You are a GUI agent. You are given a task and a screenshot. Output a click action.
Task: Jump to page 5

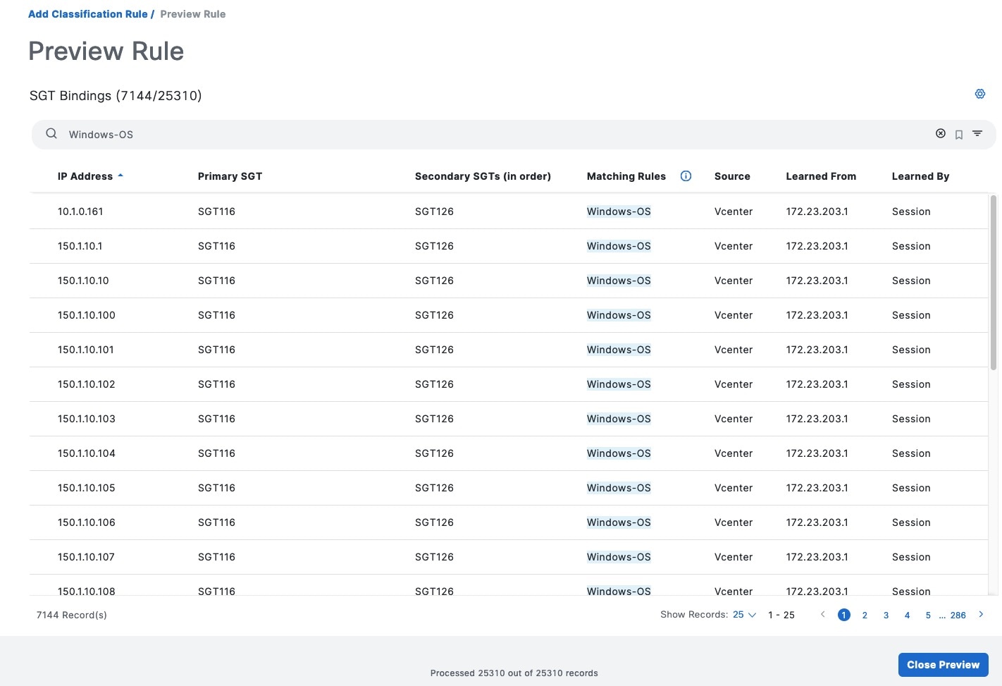(x=928, y=615)
